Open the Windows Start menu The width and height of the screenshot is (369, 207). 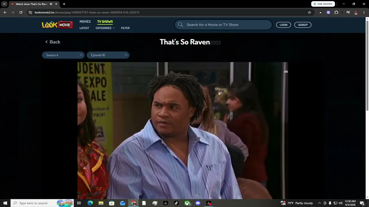click(x=5, y=203)
